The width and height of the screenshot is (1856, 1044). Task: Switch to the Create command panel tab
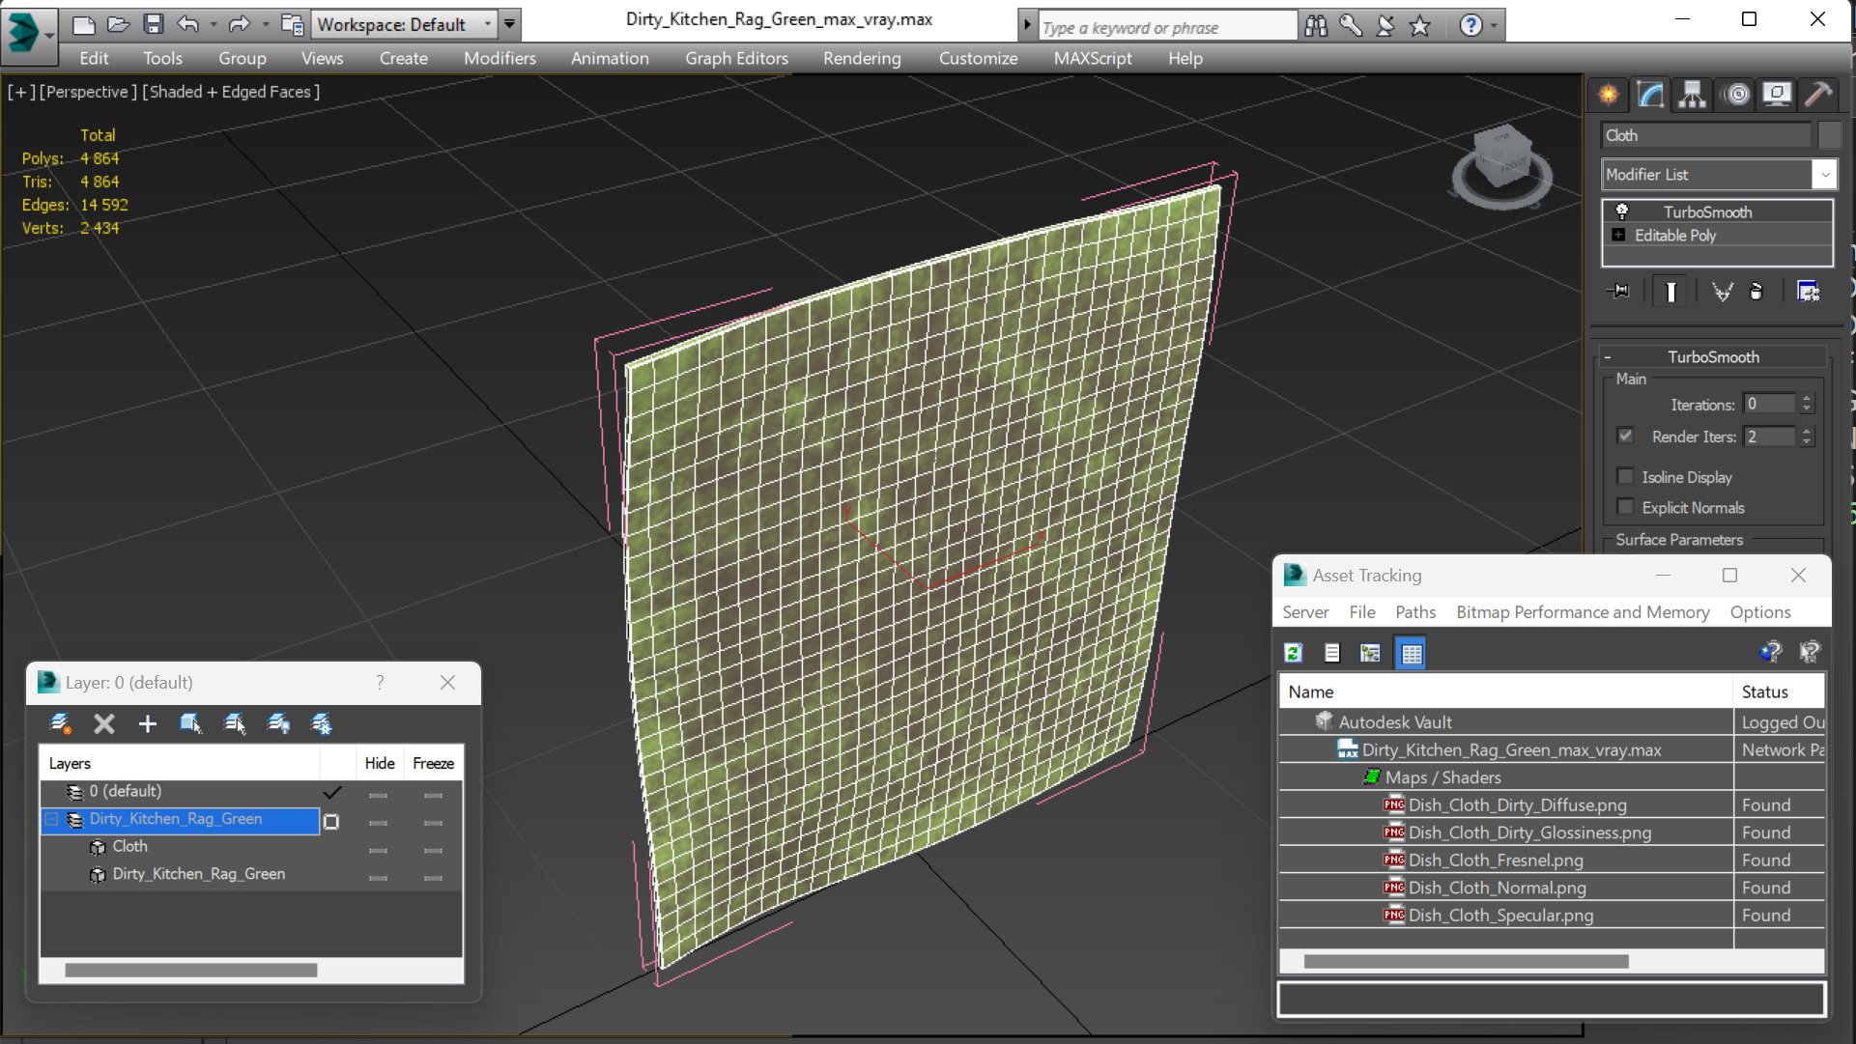[1609, 94]
